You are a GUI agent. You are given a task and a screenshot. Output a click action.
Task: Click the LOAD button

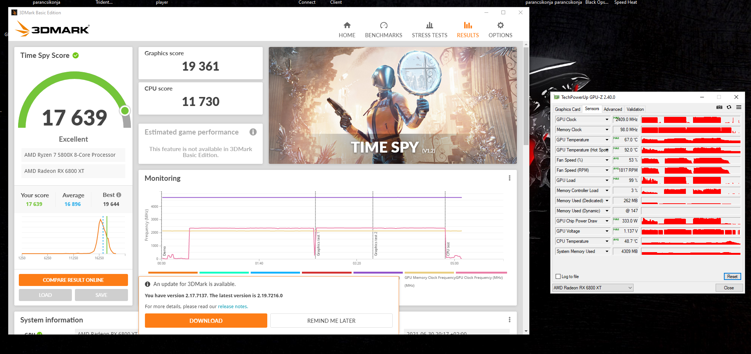coord(45,295)
